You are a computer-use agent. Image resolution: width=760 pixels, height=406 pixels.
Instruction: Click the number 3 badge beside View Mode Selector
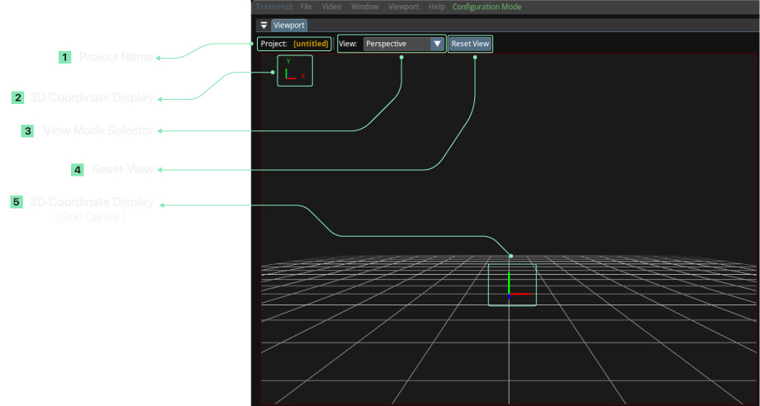click(27, 130)
